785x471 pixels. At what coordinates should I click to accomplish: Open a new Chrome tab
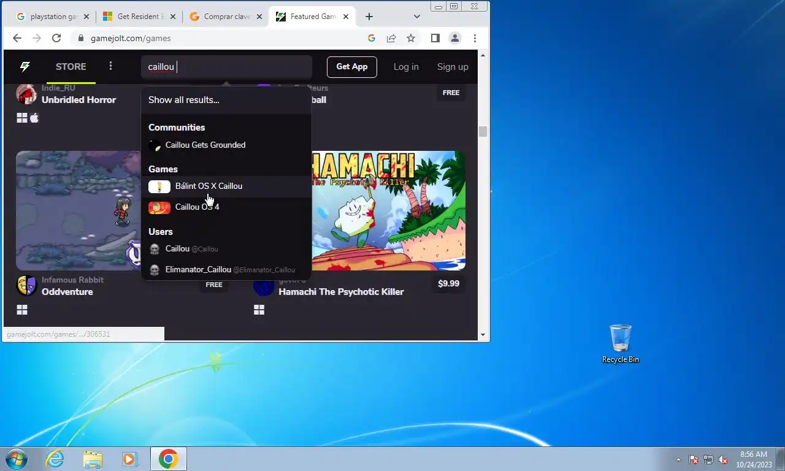coord(369,17)
